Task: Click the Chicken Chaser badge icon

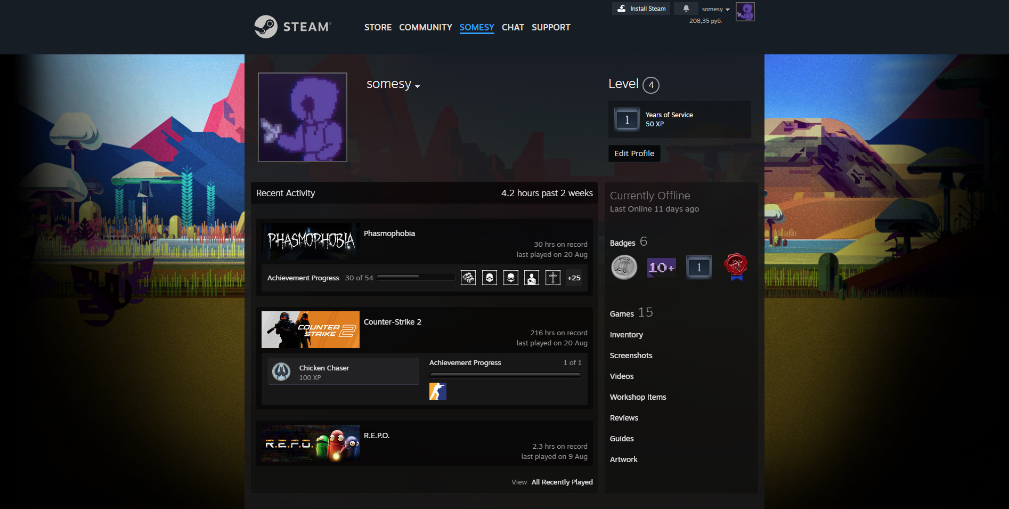Action: (x=281, y=371)
